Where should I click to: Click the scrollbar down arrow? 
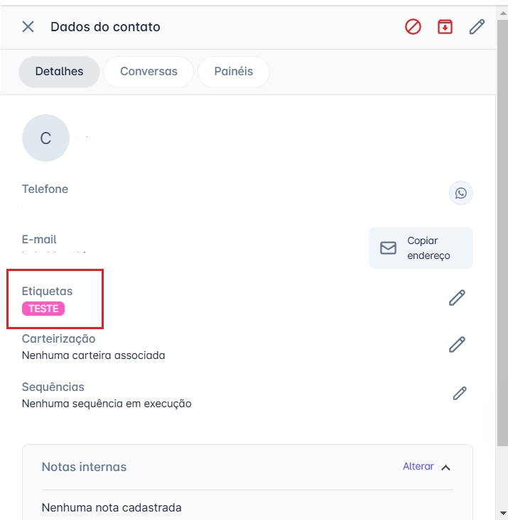click(x=502, y=512)
